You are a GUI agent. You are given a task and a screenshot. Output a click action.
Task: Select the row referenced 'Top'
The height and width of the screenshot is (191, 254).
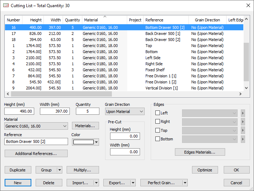pyautogui.click(x=124, y=46)
